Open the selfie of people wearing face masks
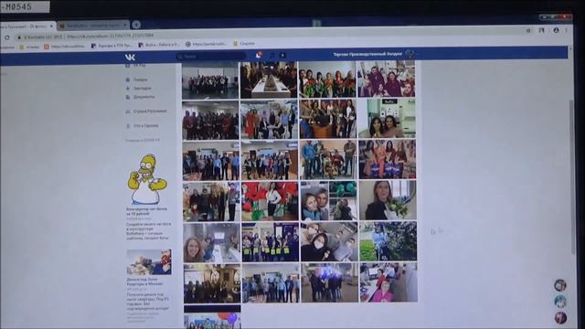This screenshot has width=585, height=329. coord(329,241)
